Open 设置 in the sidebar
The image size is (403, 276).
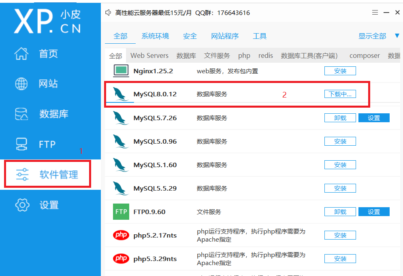coord(37,205)
